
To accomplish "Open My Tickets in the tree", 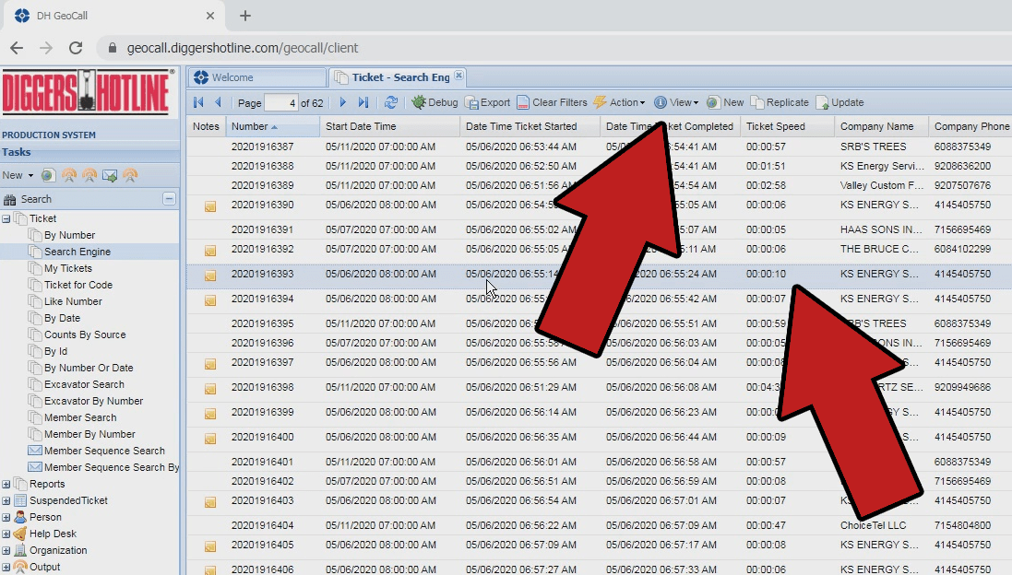I will pos(67,268).
